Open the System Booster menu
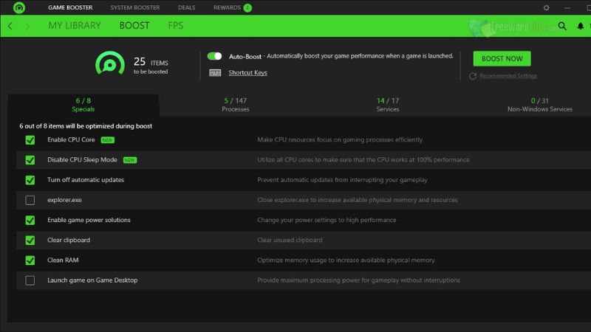591x332 pixels. click(129, 7)
